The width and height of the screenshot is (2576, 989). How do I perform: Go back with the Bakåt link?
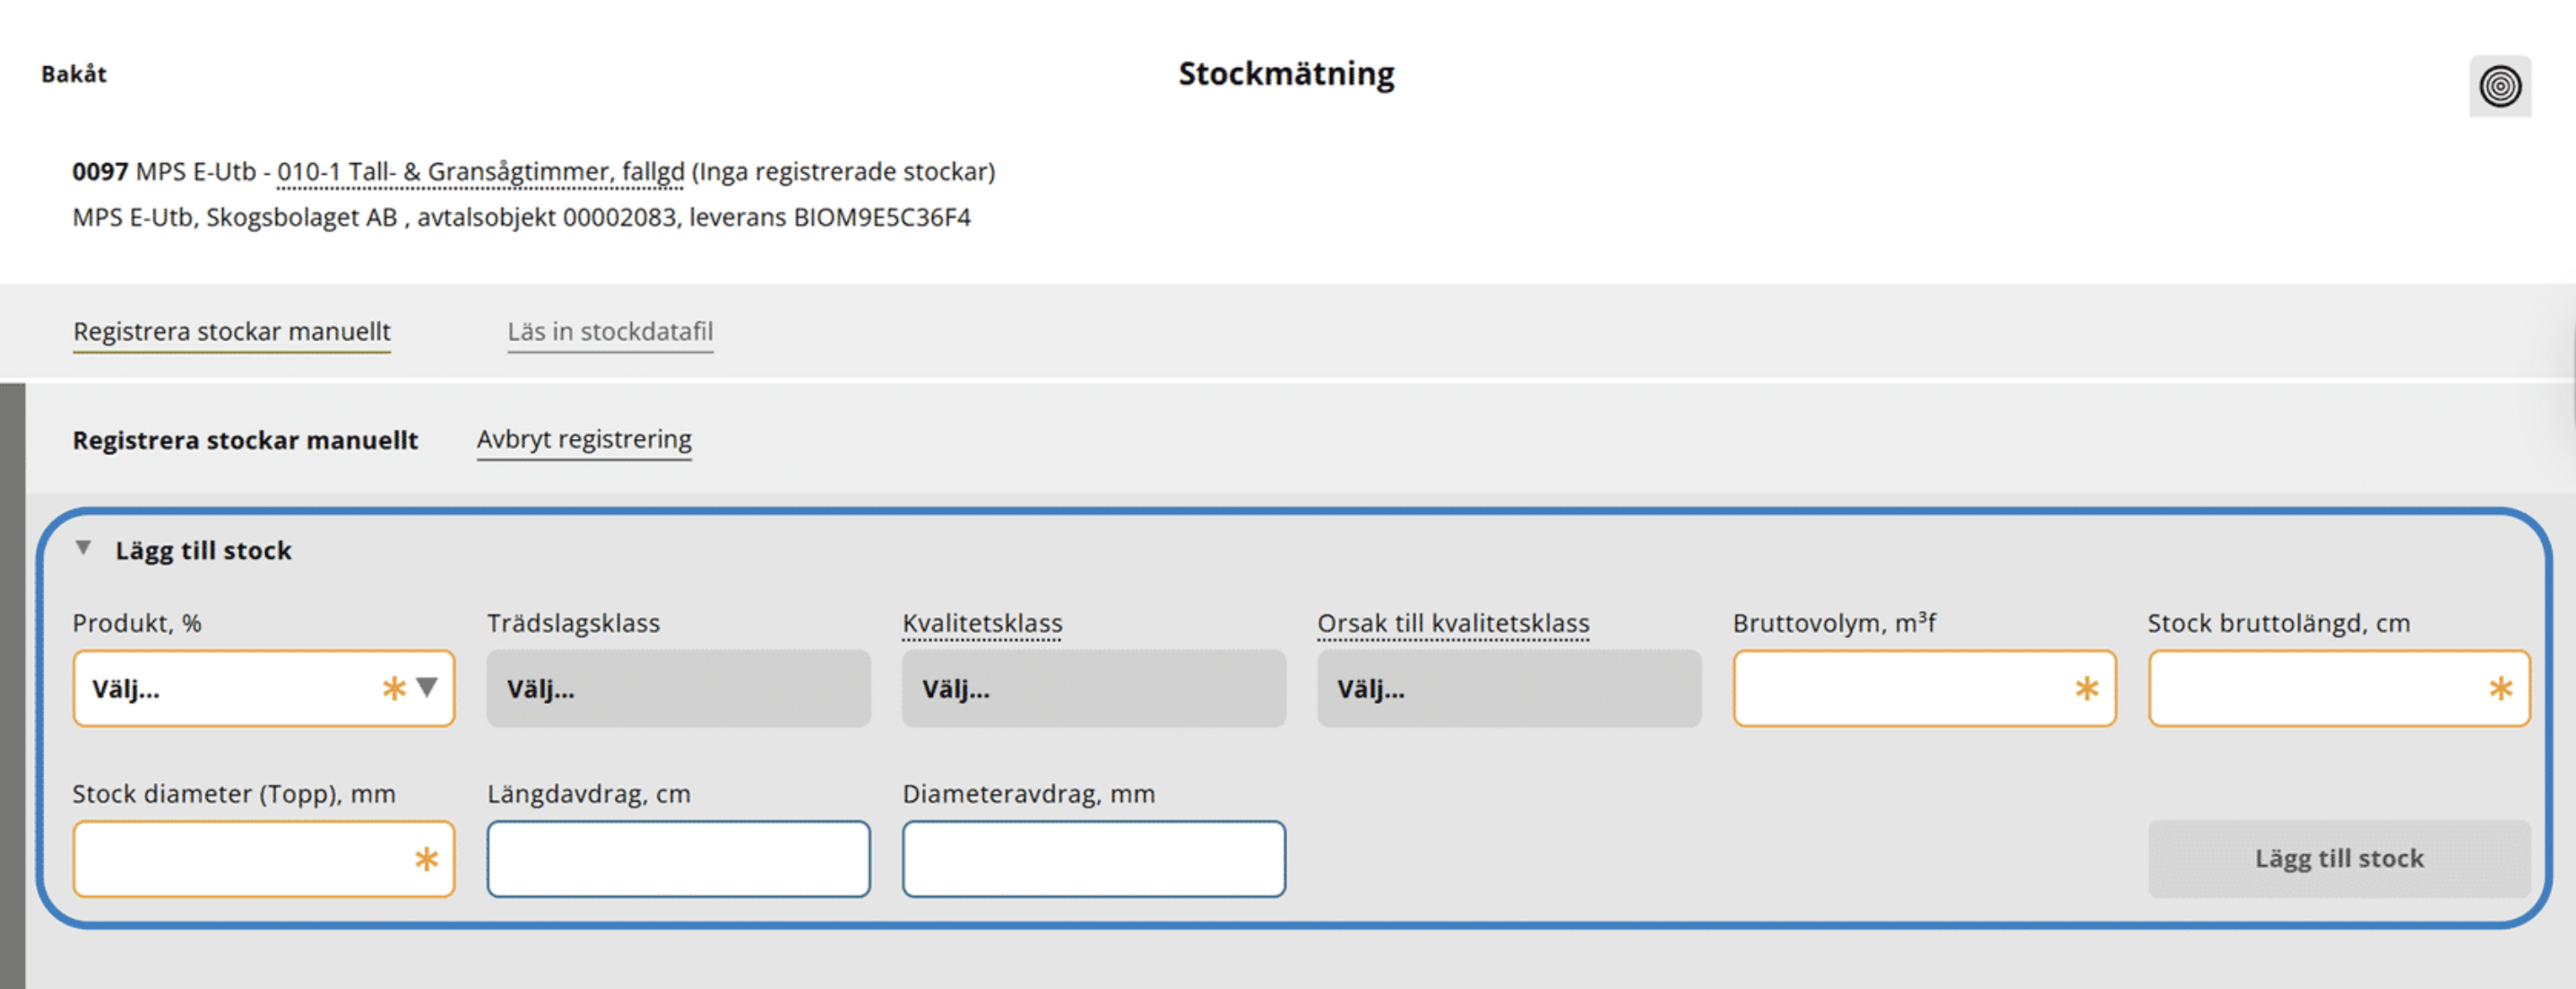[x=74, y=74]
